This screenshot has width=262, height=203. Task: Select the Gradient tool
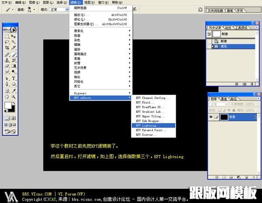point(14,66)
